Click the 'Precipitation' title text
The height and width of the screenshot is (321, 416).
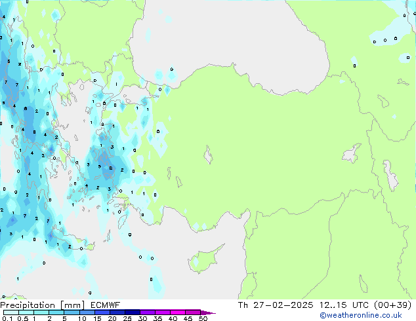[x=28, y=305]
